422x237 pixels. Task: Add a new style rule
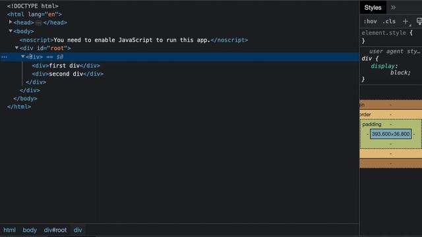pyautogui.click(x=406, y=22)
